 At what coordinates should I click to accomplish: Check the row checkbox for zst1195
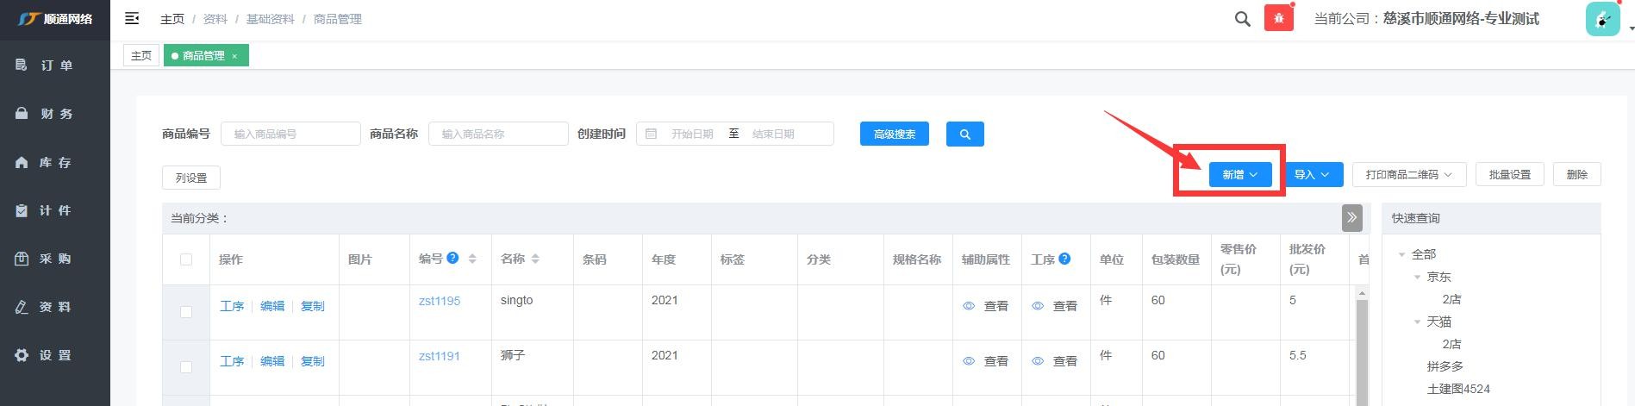click(186, 312)
